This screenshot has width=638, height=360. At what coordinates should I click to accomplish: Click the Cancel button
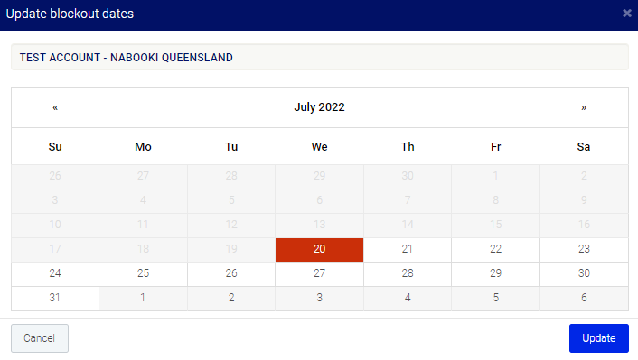tap(40, 338)
